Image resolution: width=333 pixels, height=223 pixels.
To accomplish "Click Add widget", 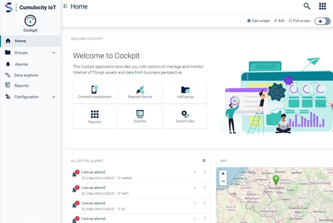I will (258, 20).
